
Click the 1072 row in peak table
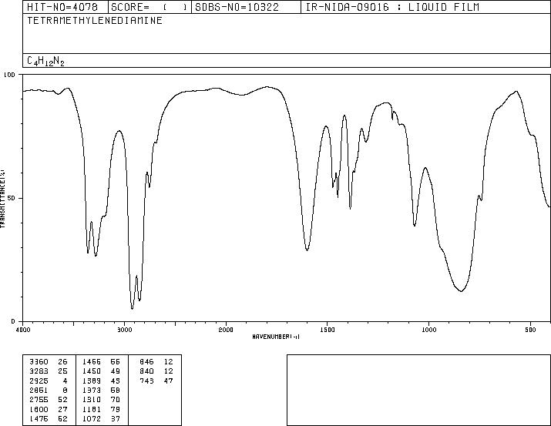coord(102,419)
